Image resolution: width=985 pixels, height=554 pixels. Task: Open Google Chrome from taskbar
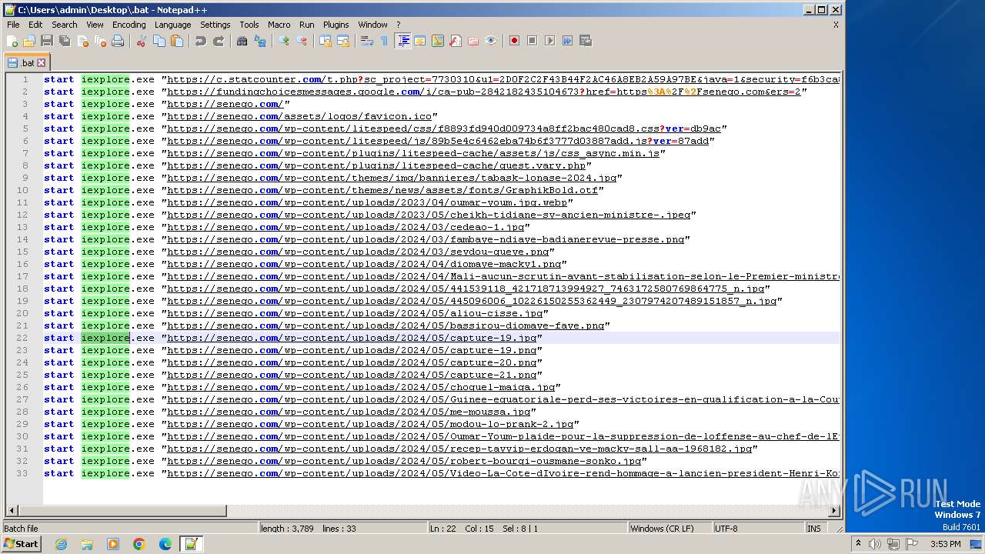[139, 544]
